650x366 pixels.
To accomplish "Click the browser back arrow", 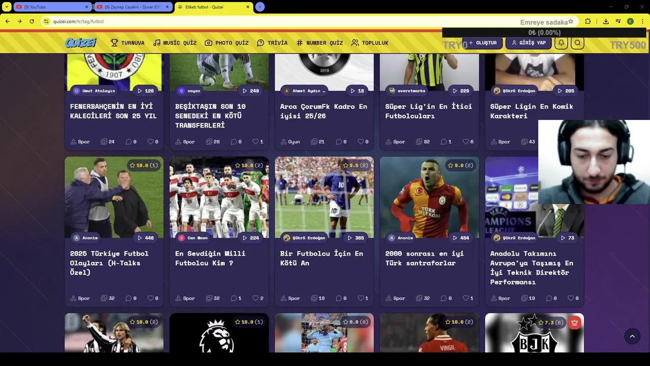I will click(7, 21).
